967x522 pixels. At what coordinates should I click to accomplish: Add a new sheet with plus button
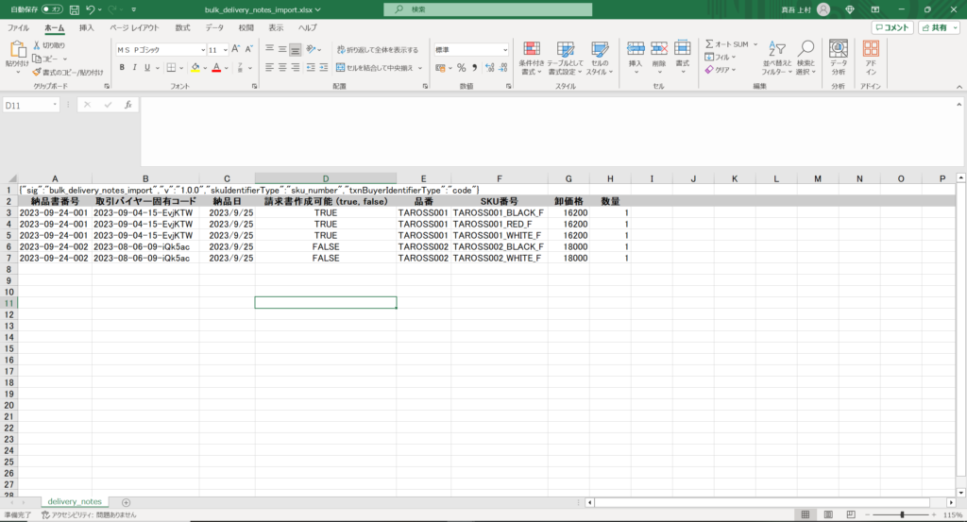tap(126, 502)
